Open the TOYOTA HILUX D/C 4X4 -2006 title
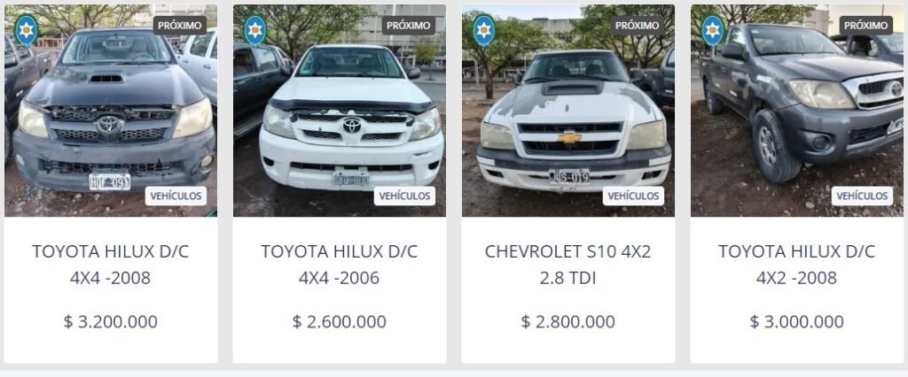The width and height of the screenshot is (908, 377). coord(340,265)
